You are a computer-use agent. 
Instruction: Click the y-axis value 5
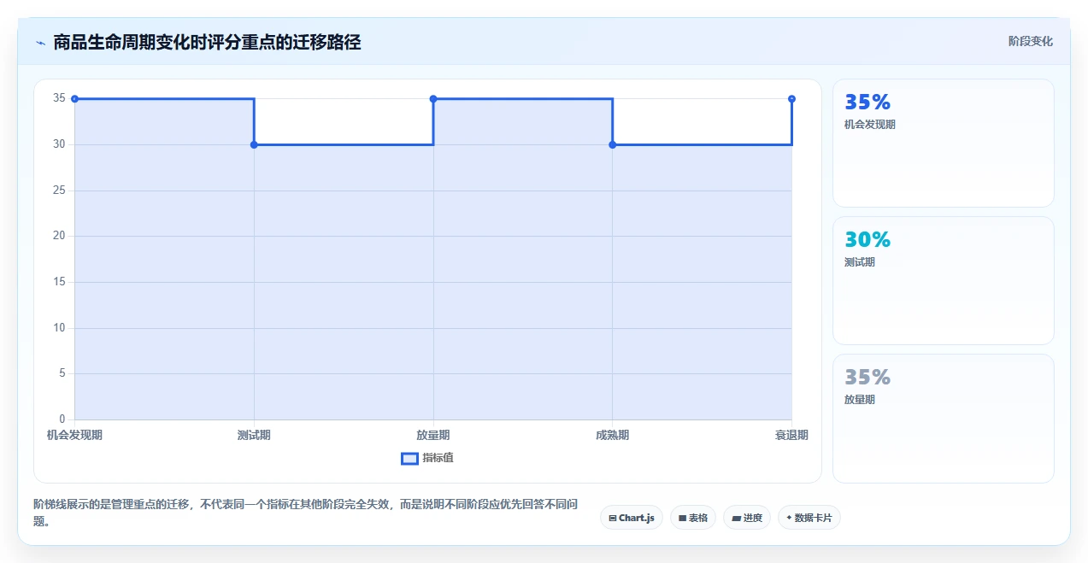click(x=62, y=373)
